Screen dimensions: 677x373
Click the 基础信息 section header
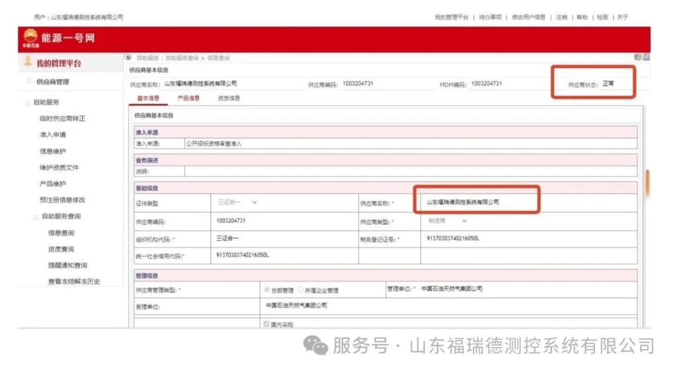point(147,188)
